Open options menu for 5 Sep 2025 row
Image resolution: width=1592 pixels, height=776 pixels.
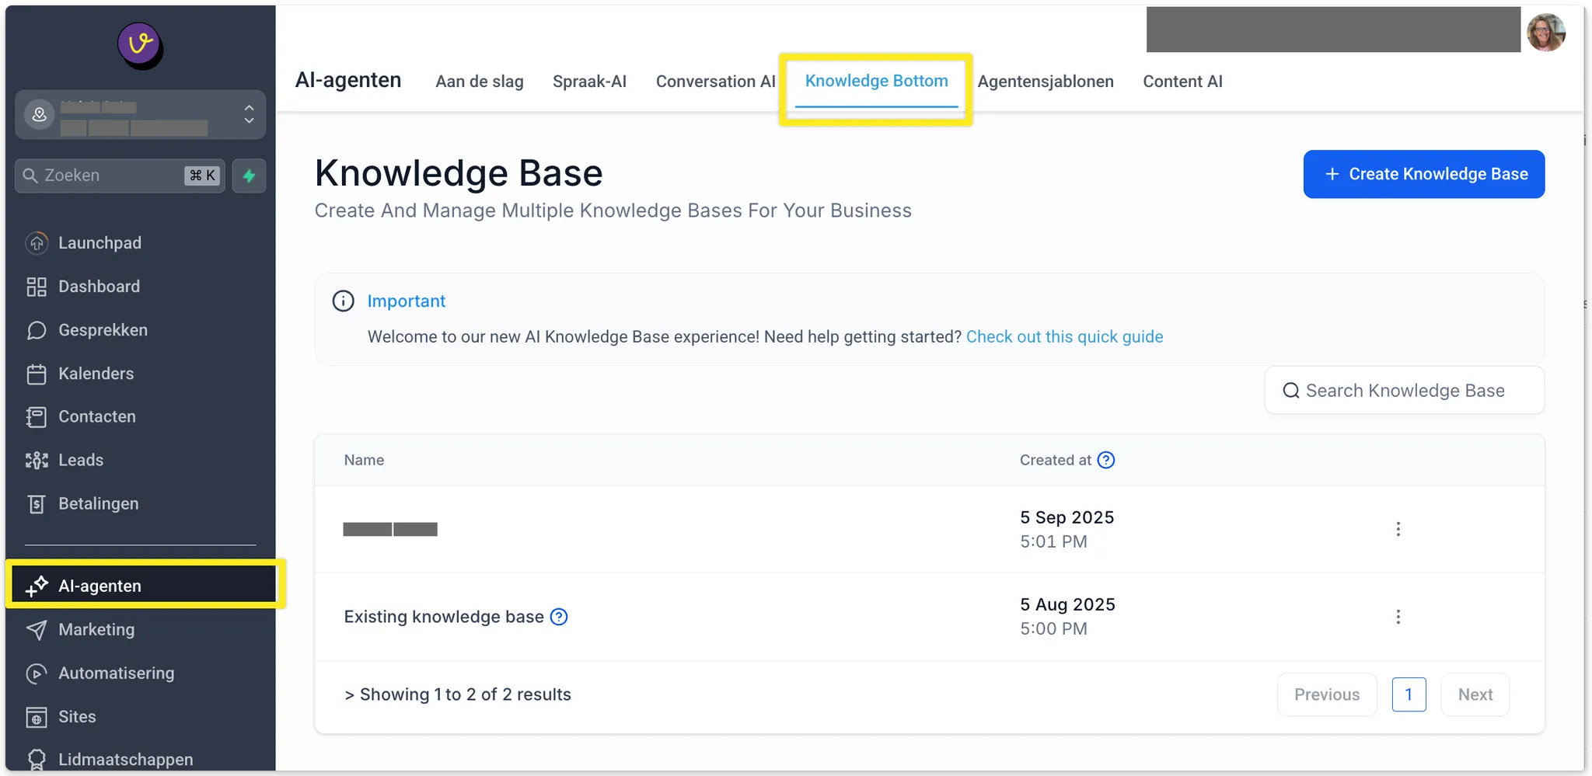(1398, 529)
